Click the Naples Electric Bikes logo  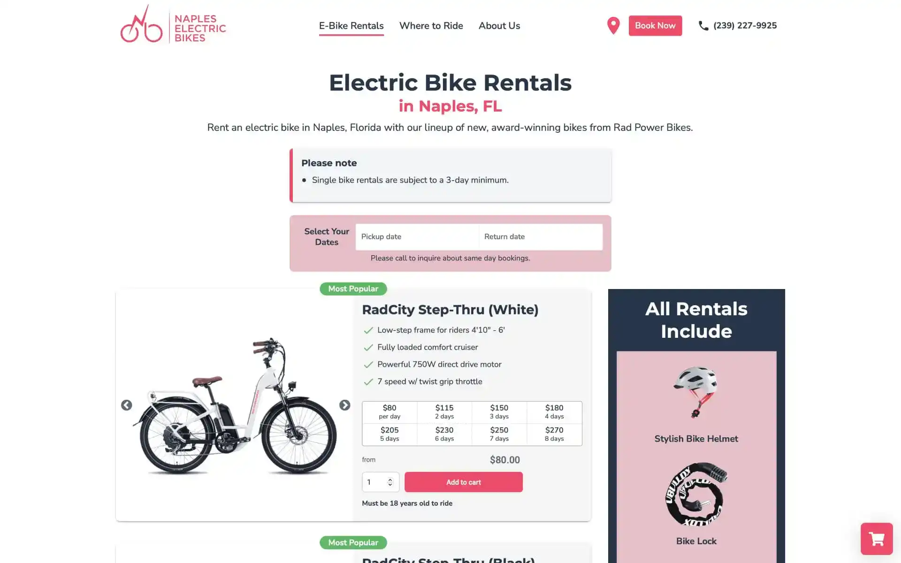[173, 26]
